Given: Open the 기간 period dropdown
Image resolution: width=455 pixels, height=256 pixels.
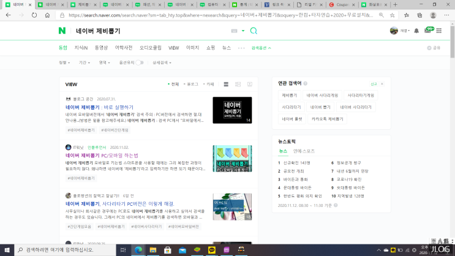Looking at the screenshot, I should 84,62.
